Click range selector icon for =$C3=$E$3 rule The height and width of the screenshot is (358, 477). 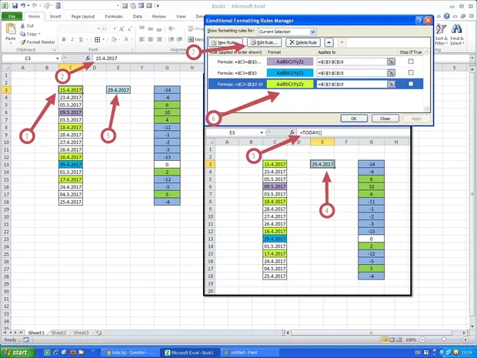391,73
